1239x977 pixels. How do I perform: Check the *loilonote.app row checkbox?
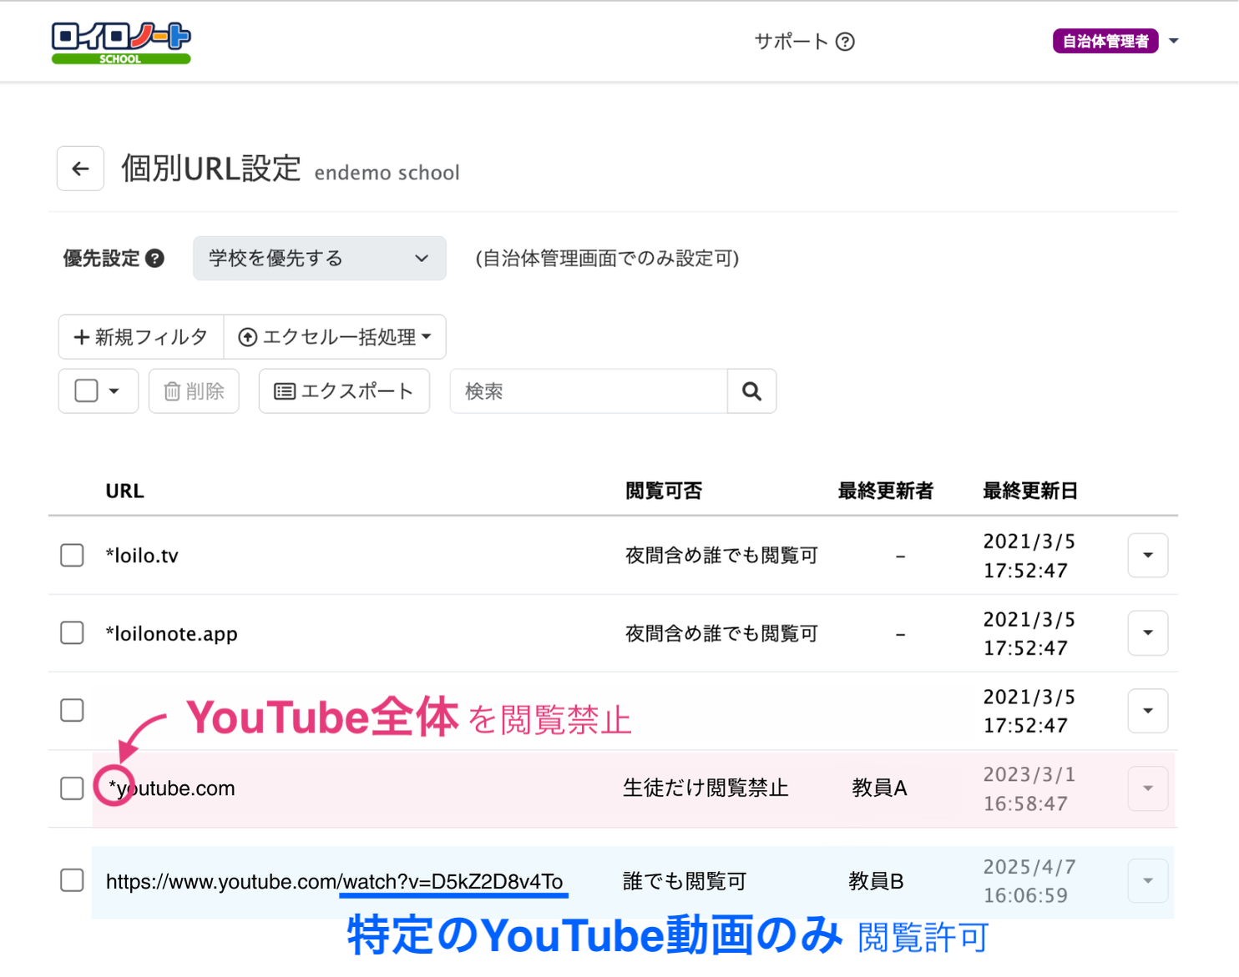point(73,633)
